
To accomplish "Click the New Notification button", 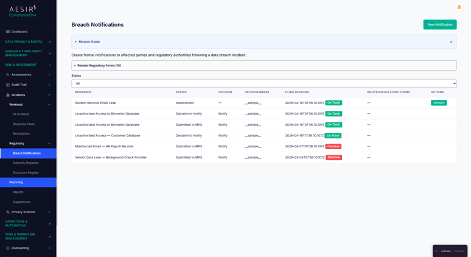I will coord(440,24).
